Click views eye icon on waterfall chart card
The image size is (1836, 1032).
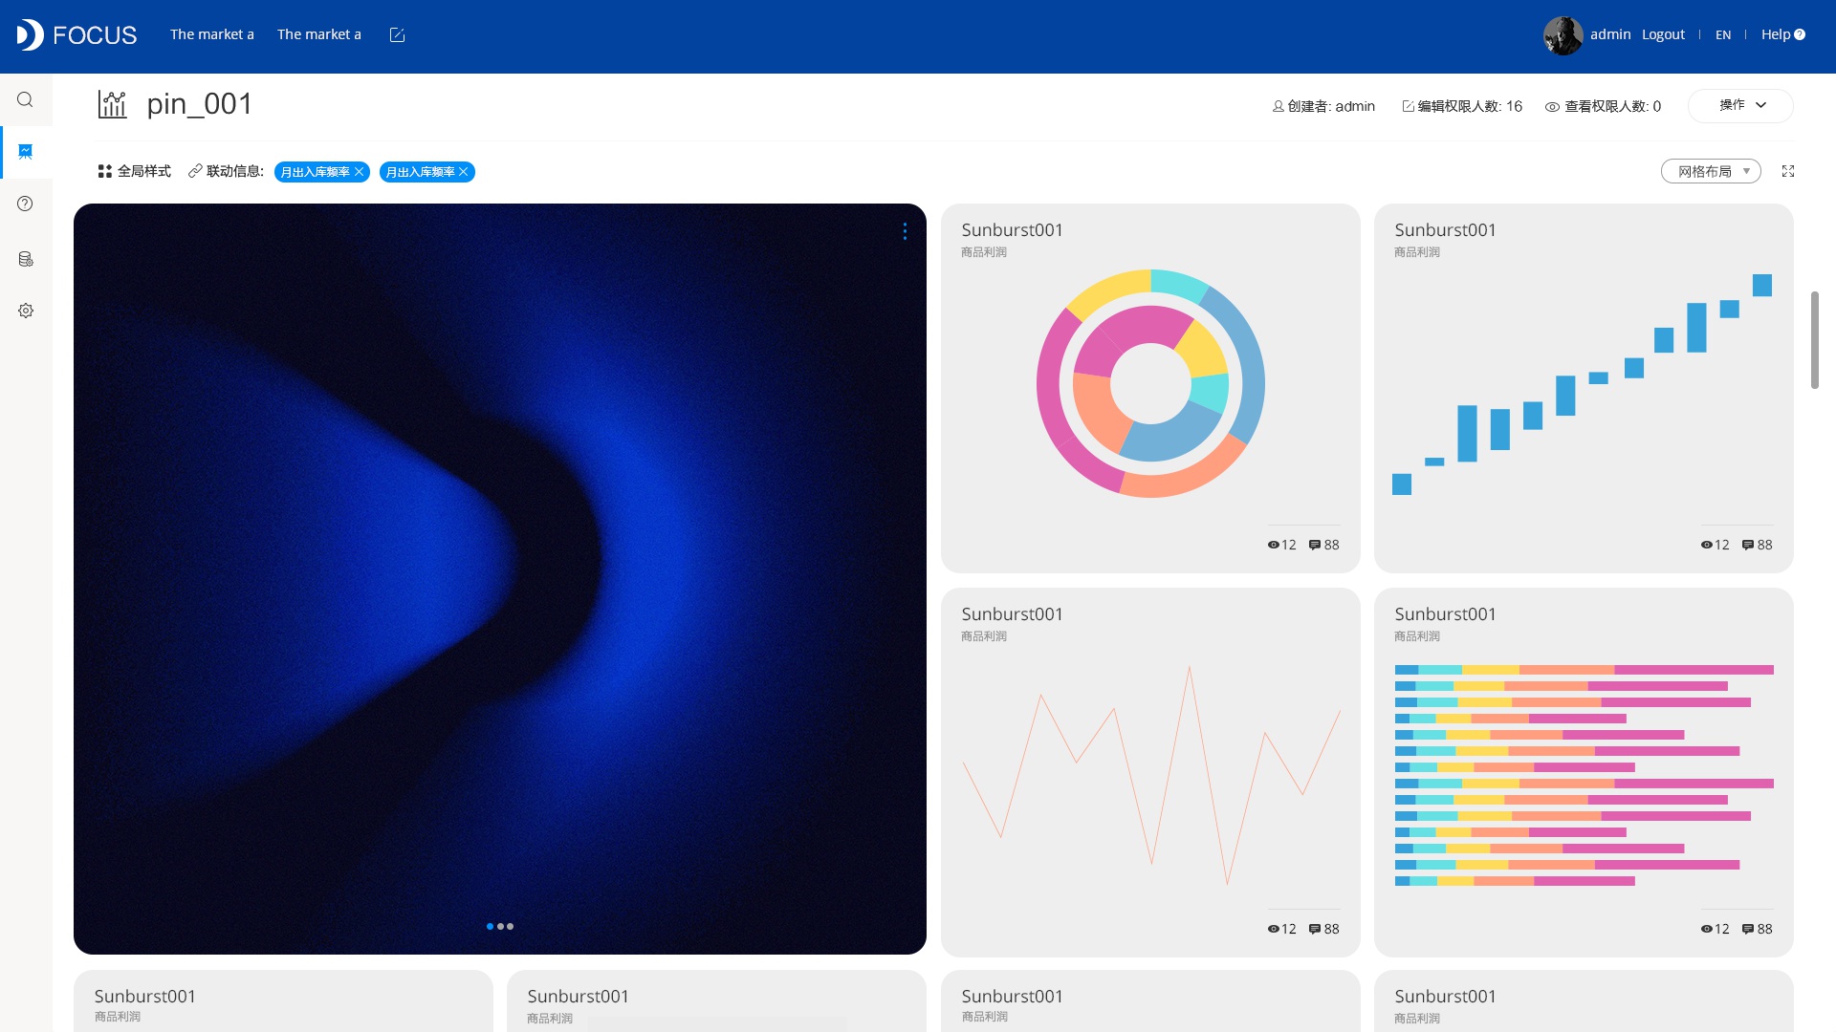pos(1706,545)
